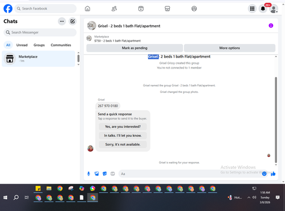The width and height of the screenshot is (285, 211).
Task: Click the 267 970 0180 message bubble
Action: pos(108,106)
